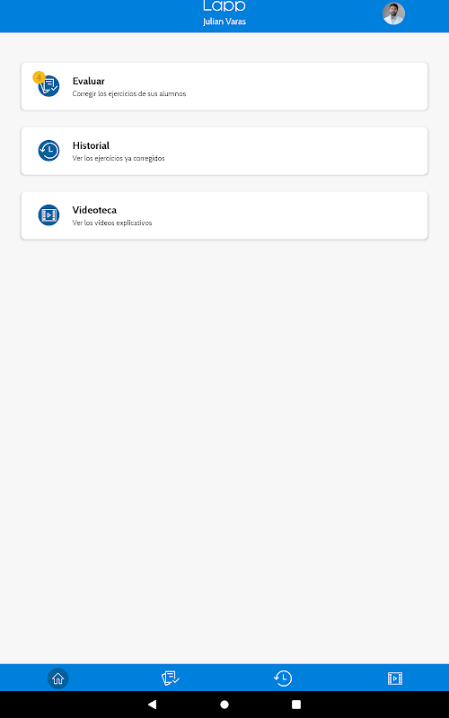
Task: Select the Home tab in bottom bar
Action: coord(58,679)
